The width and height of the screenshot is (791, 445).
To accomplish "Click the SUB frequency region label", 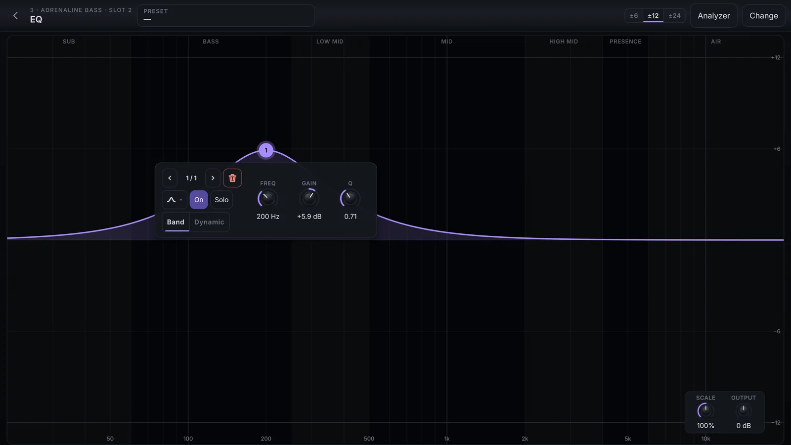I will tap(69, 42).
